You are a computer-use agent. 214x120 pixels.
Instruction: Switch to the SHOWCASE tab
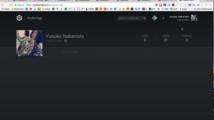70,52
